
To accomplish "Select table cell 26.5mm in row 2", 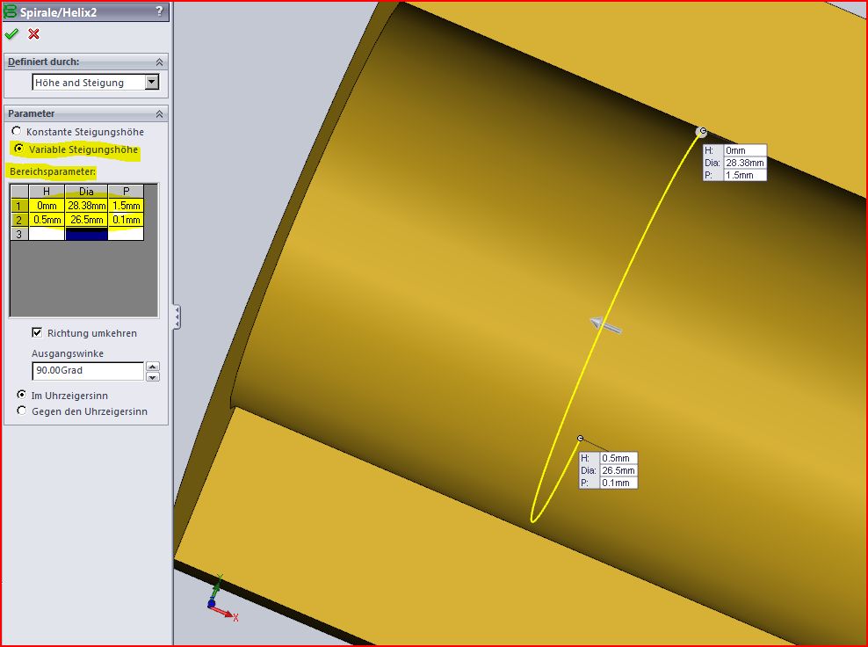I will click(x=86, y=220).
